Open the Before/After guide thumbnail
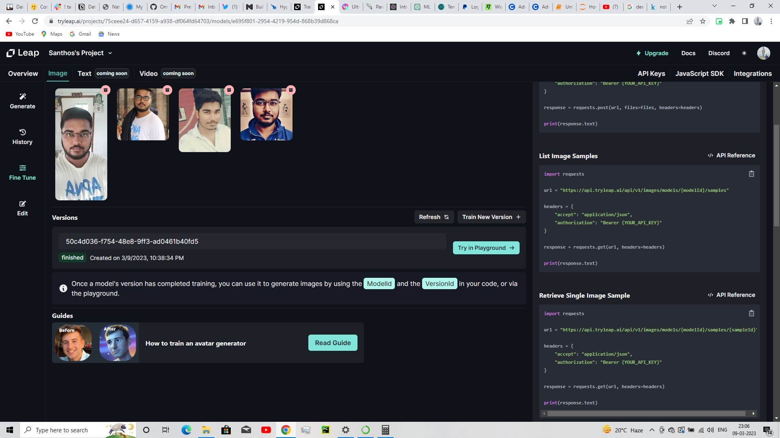Viewport: 780px width, 438px height. (95, 343)
